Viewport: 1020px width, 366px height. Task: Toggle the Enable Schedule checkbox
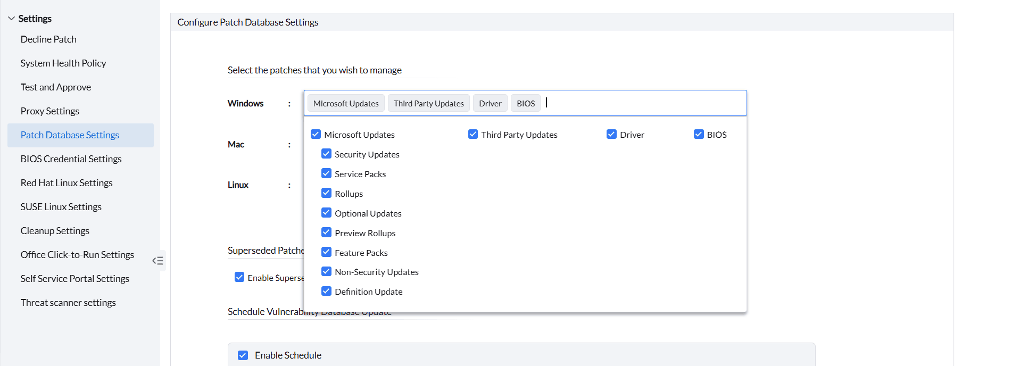coord(243,355)
